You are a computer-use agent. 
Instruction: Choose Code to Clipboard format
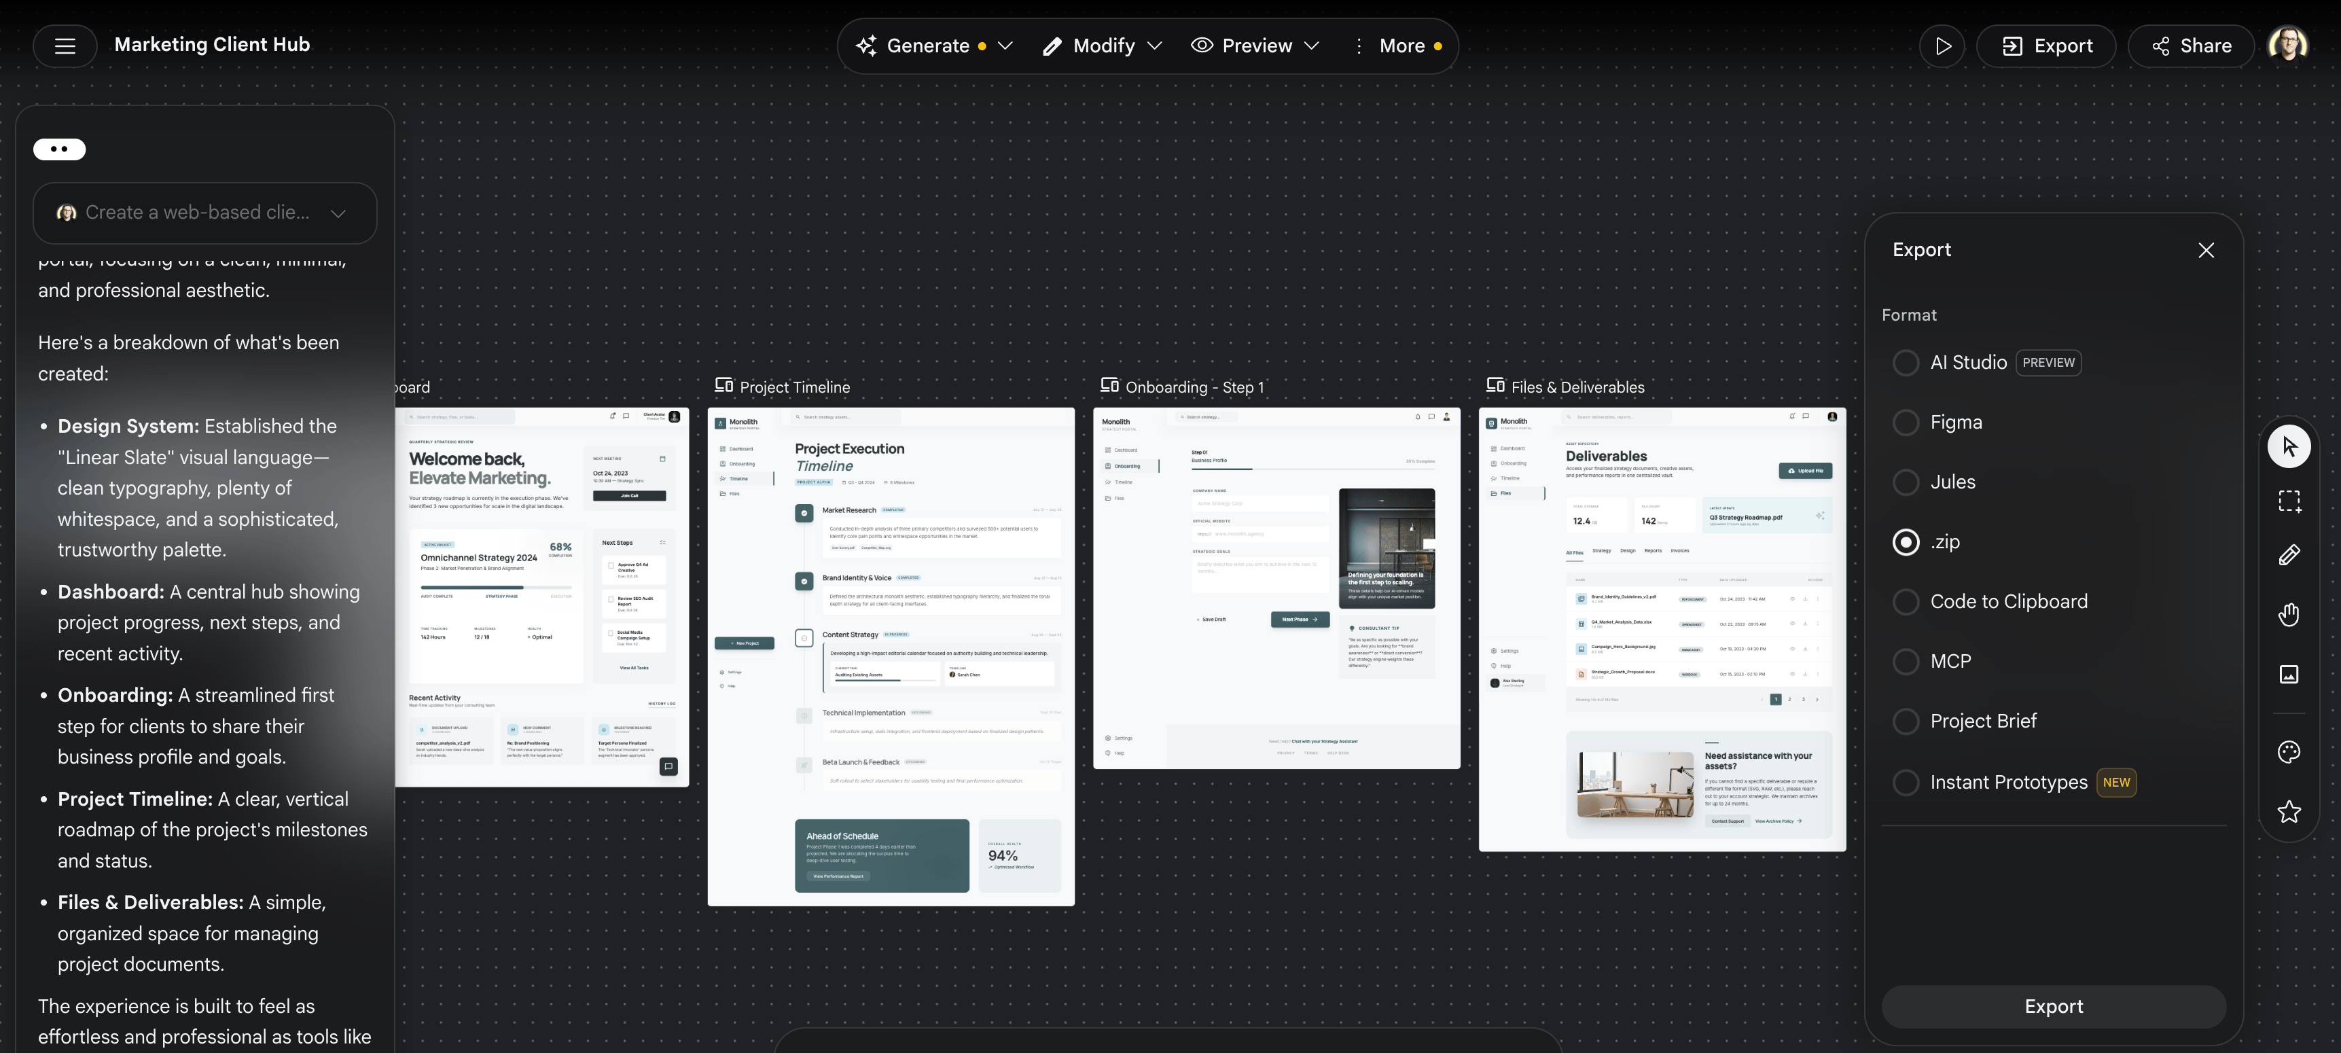tap(1906, 601)
